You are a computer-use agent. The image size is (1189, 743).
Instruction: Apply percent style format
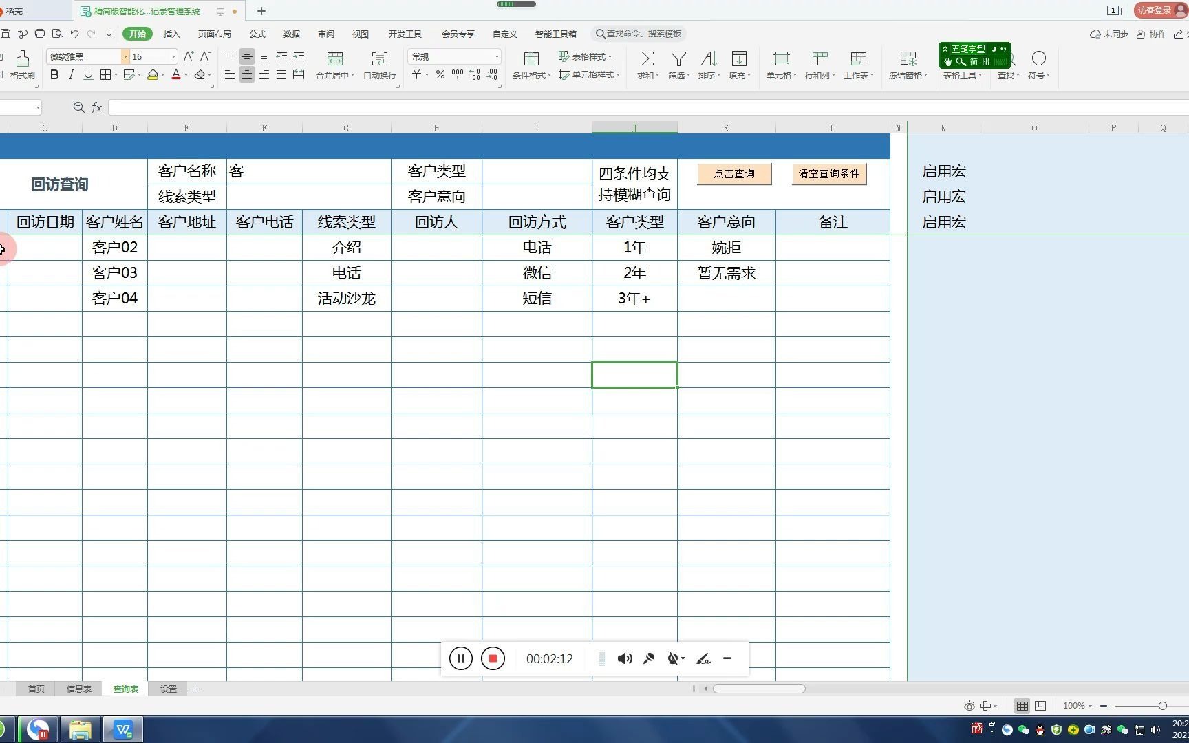(440, 75)
